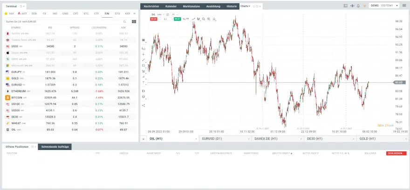Switch symbol list to grid view
Viewport: 410px width, 190px height.
pyautogui.click(x=134, y=21)
